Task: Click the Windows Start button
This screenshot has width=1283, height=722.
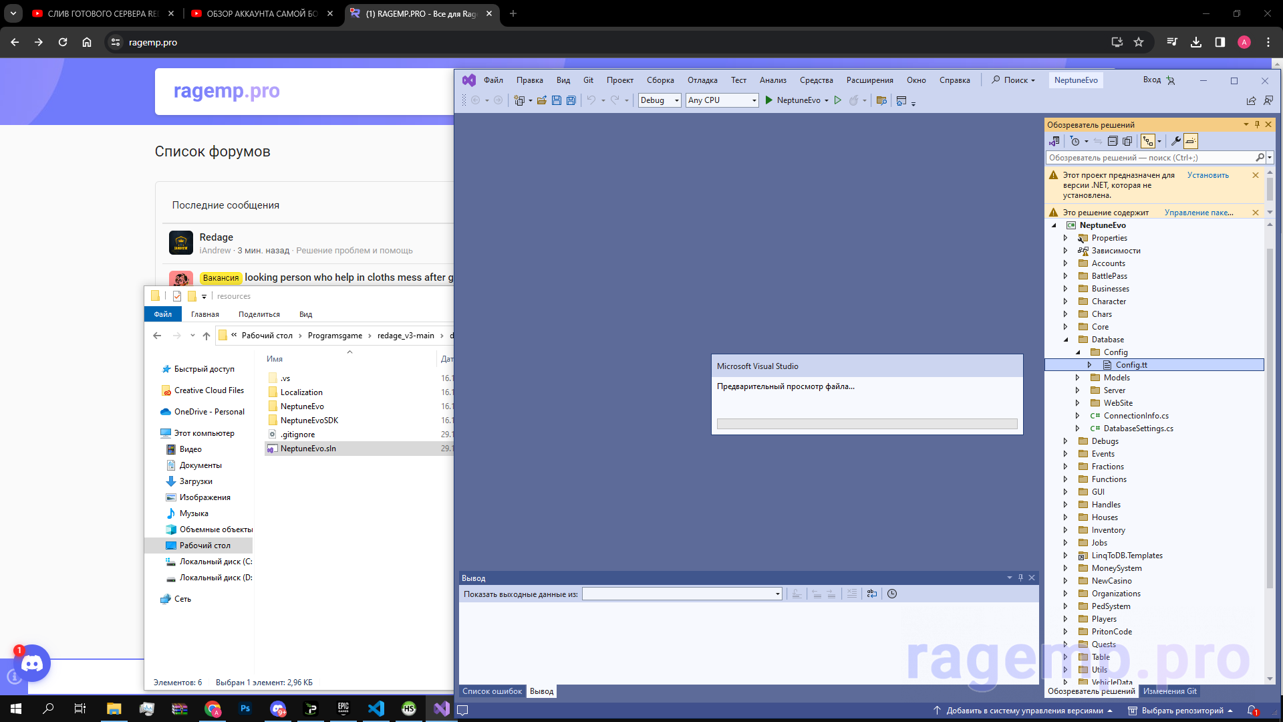Action: 16,709
